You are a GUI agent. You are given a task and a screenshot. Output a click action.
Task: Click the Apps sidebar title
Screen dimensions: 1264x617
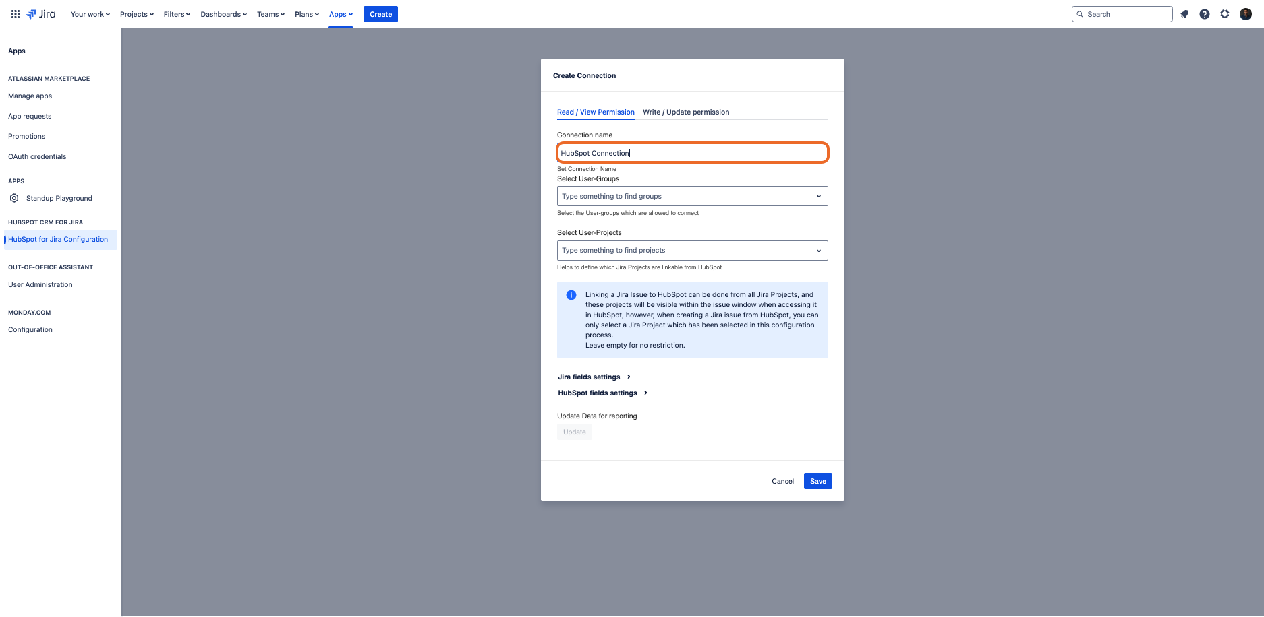pyautogui.click(x=17, y=51)
